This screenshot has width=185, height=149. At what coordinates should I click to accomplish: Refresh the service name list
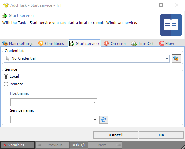104,120
